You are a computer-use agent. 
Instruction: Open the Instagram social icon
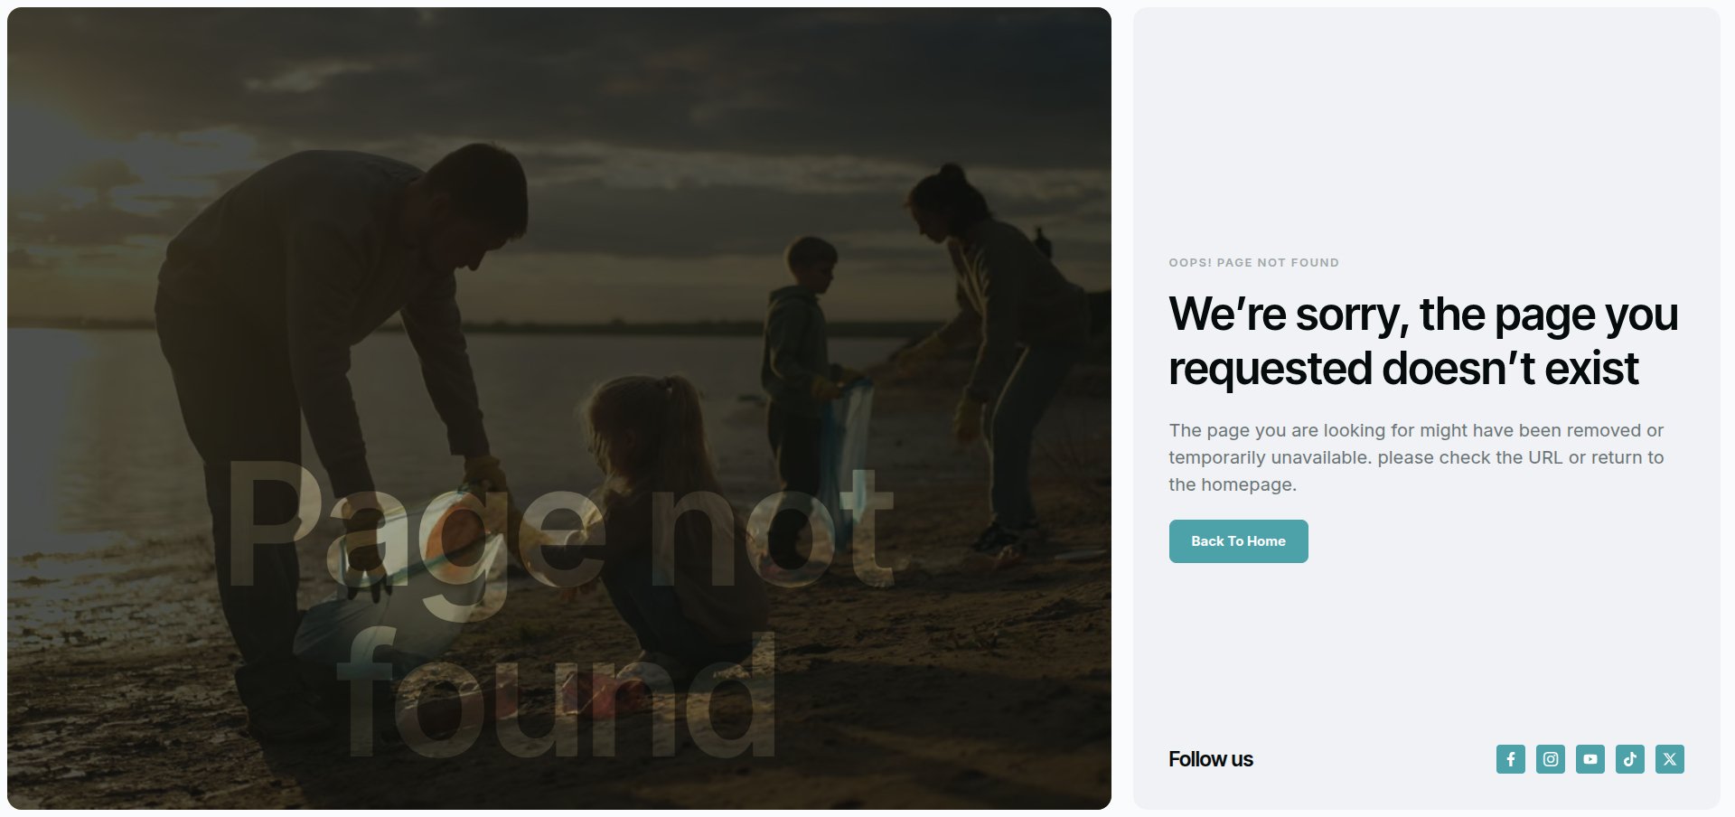[1550, 759]
